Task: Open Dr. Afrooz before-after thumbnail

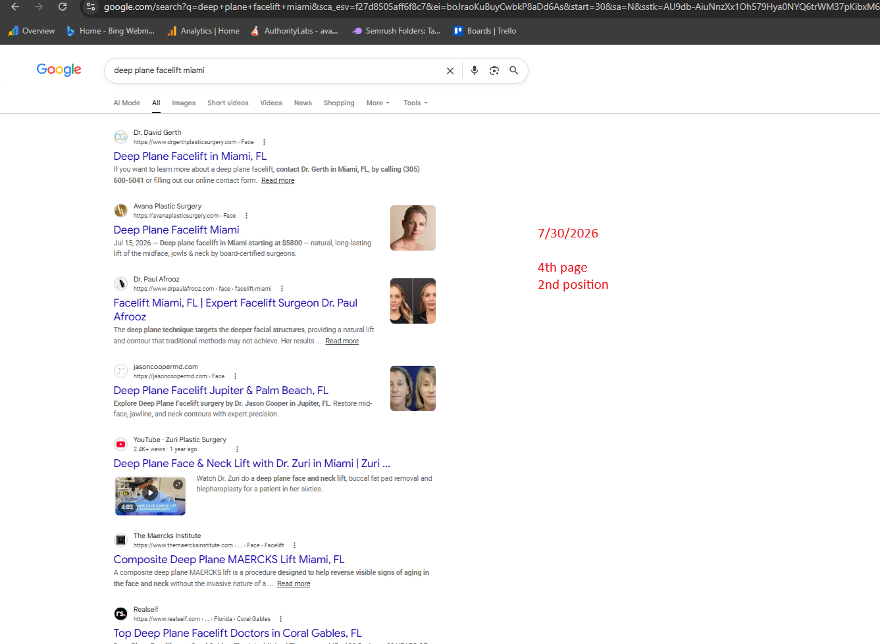Action: click(413, 301)
